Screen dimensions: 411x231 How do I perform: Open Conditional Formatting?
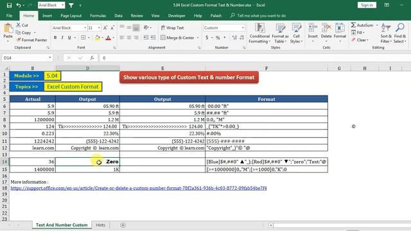259,33
